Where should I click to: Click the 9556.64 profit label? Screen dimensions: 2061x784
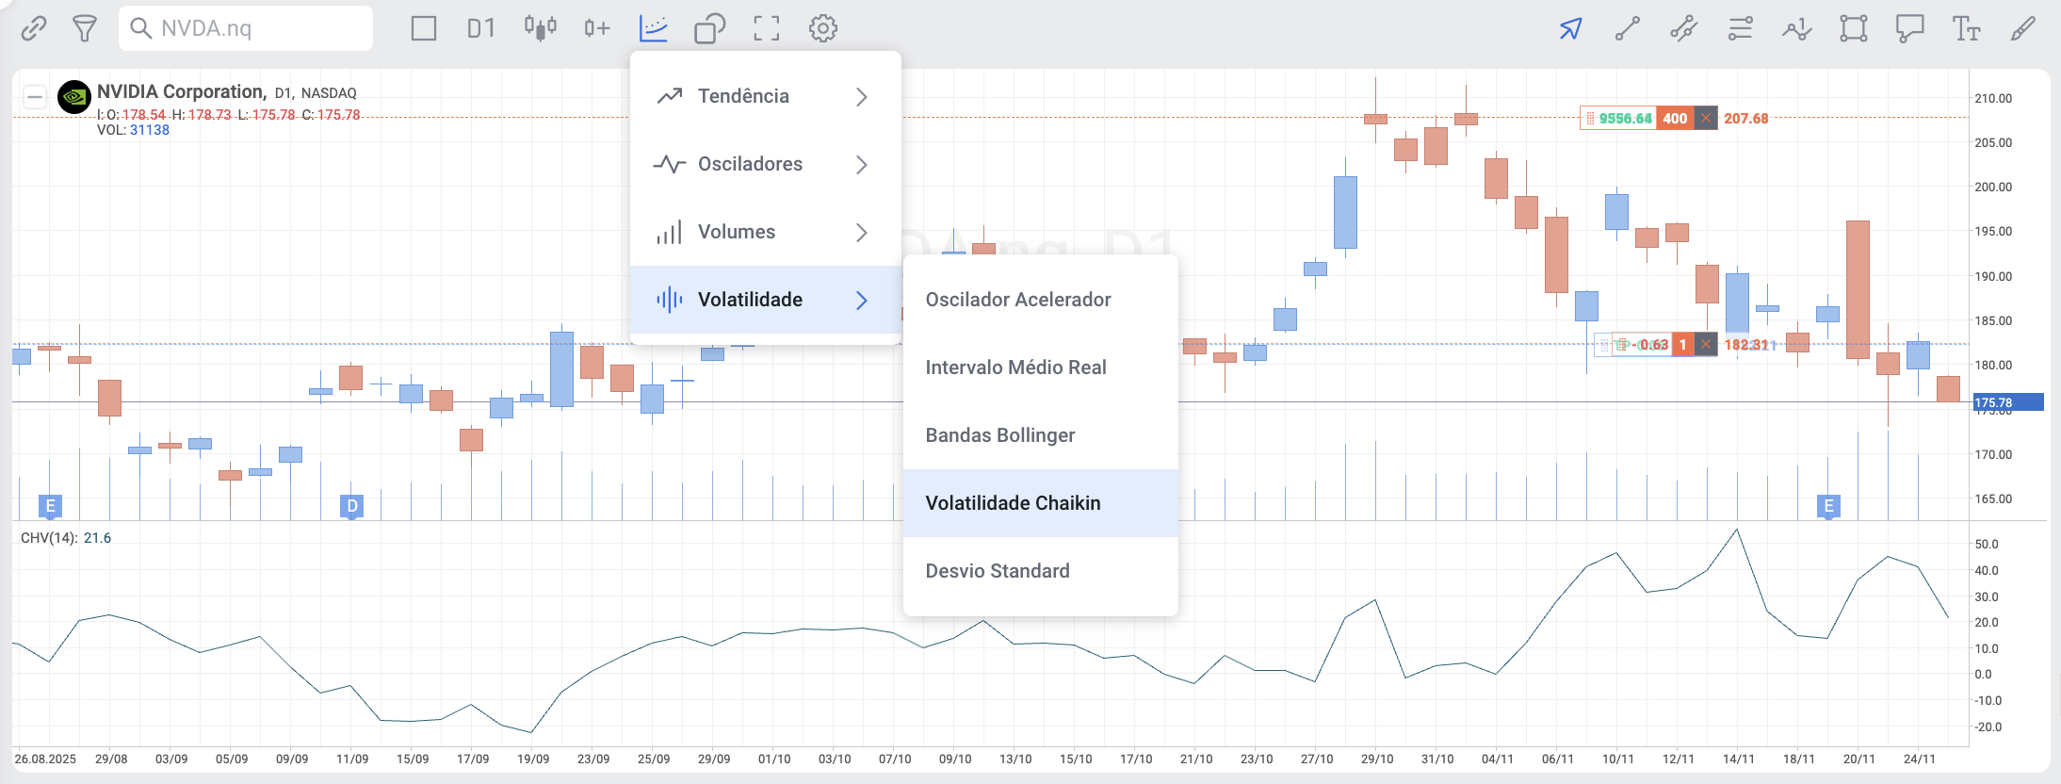click(1625, 118)
